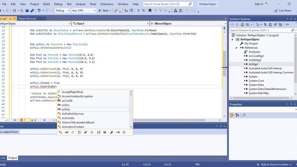The height and width of the screenshot is (167, 297).
Task: Click the Collapse All icon in Solution Explorer
Action: 275,25
